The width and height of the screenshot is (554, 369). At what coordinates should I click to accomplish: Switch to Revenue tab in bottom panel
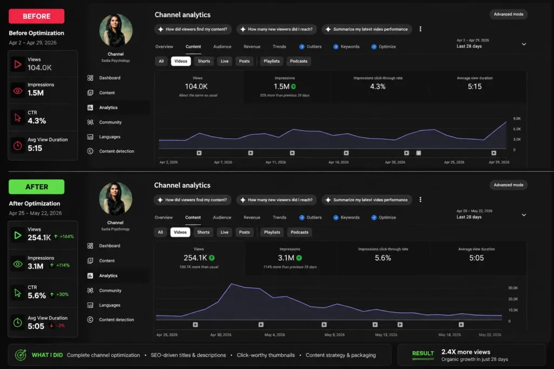[252, 218]
